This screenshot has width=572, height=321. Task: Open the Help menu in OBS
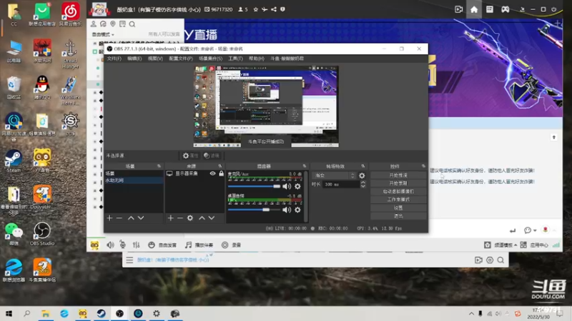(257, 58)
